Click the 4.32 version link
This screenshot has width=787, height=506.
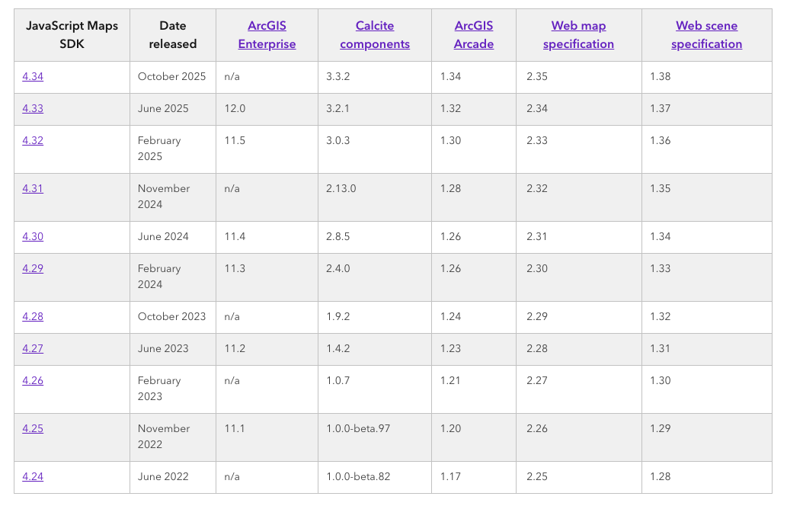pos(33,140)
